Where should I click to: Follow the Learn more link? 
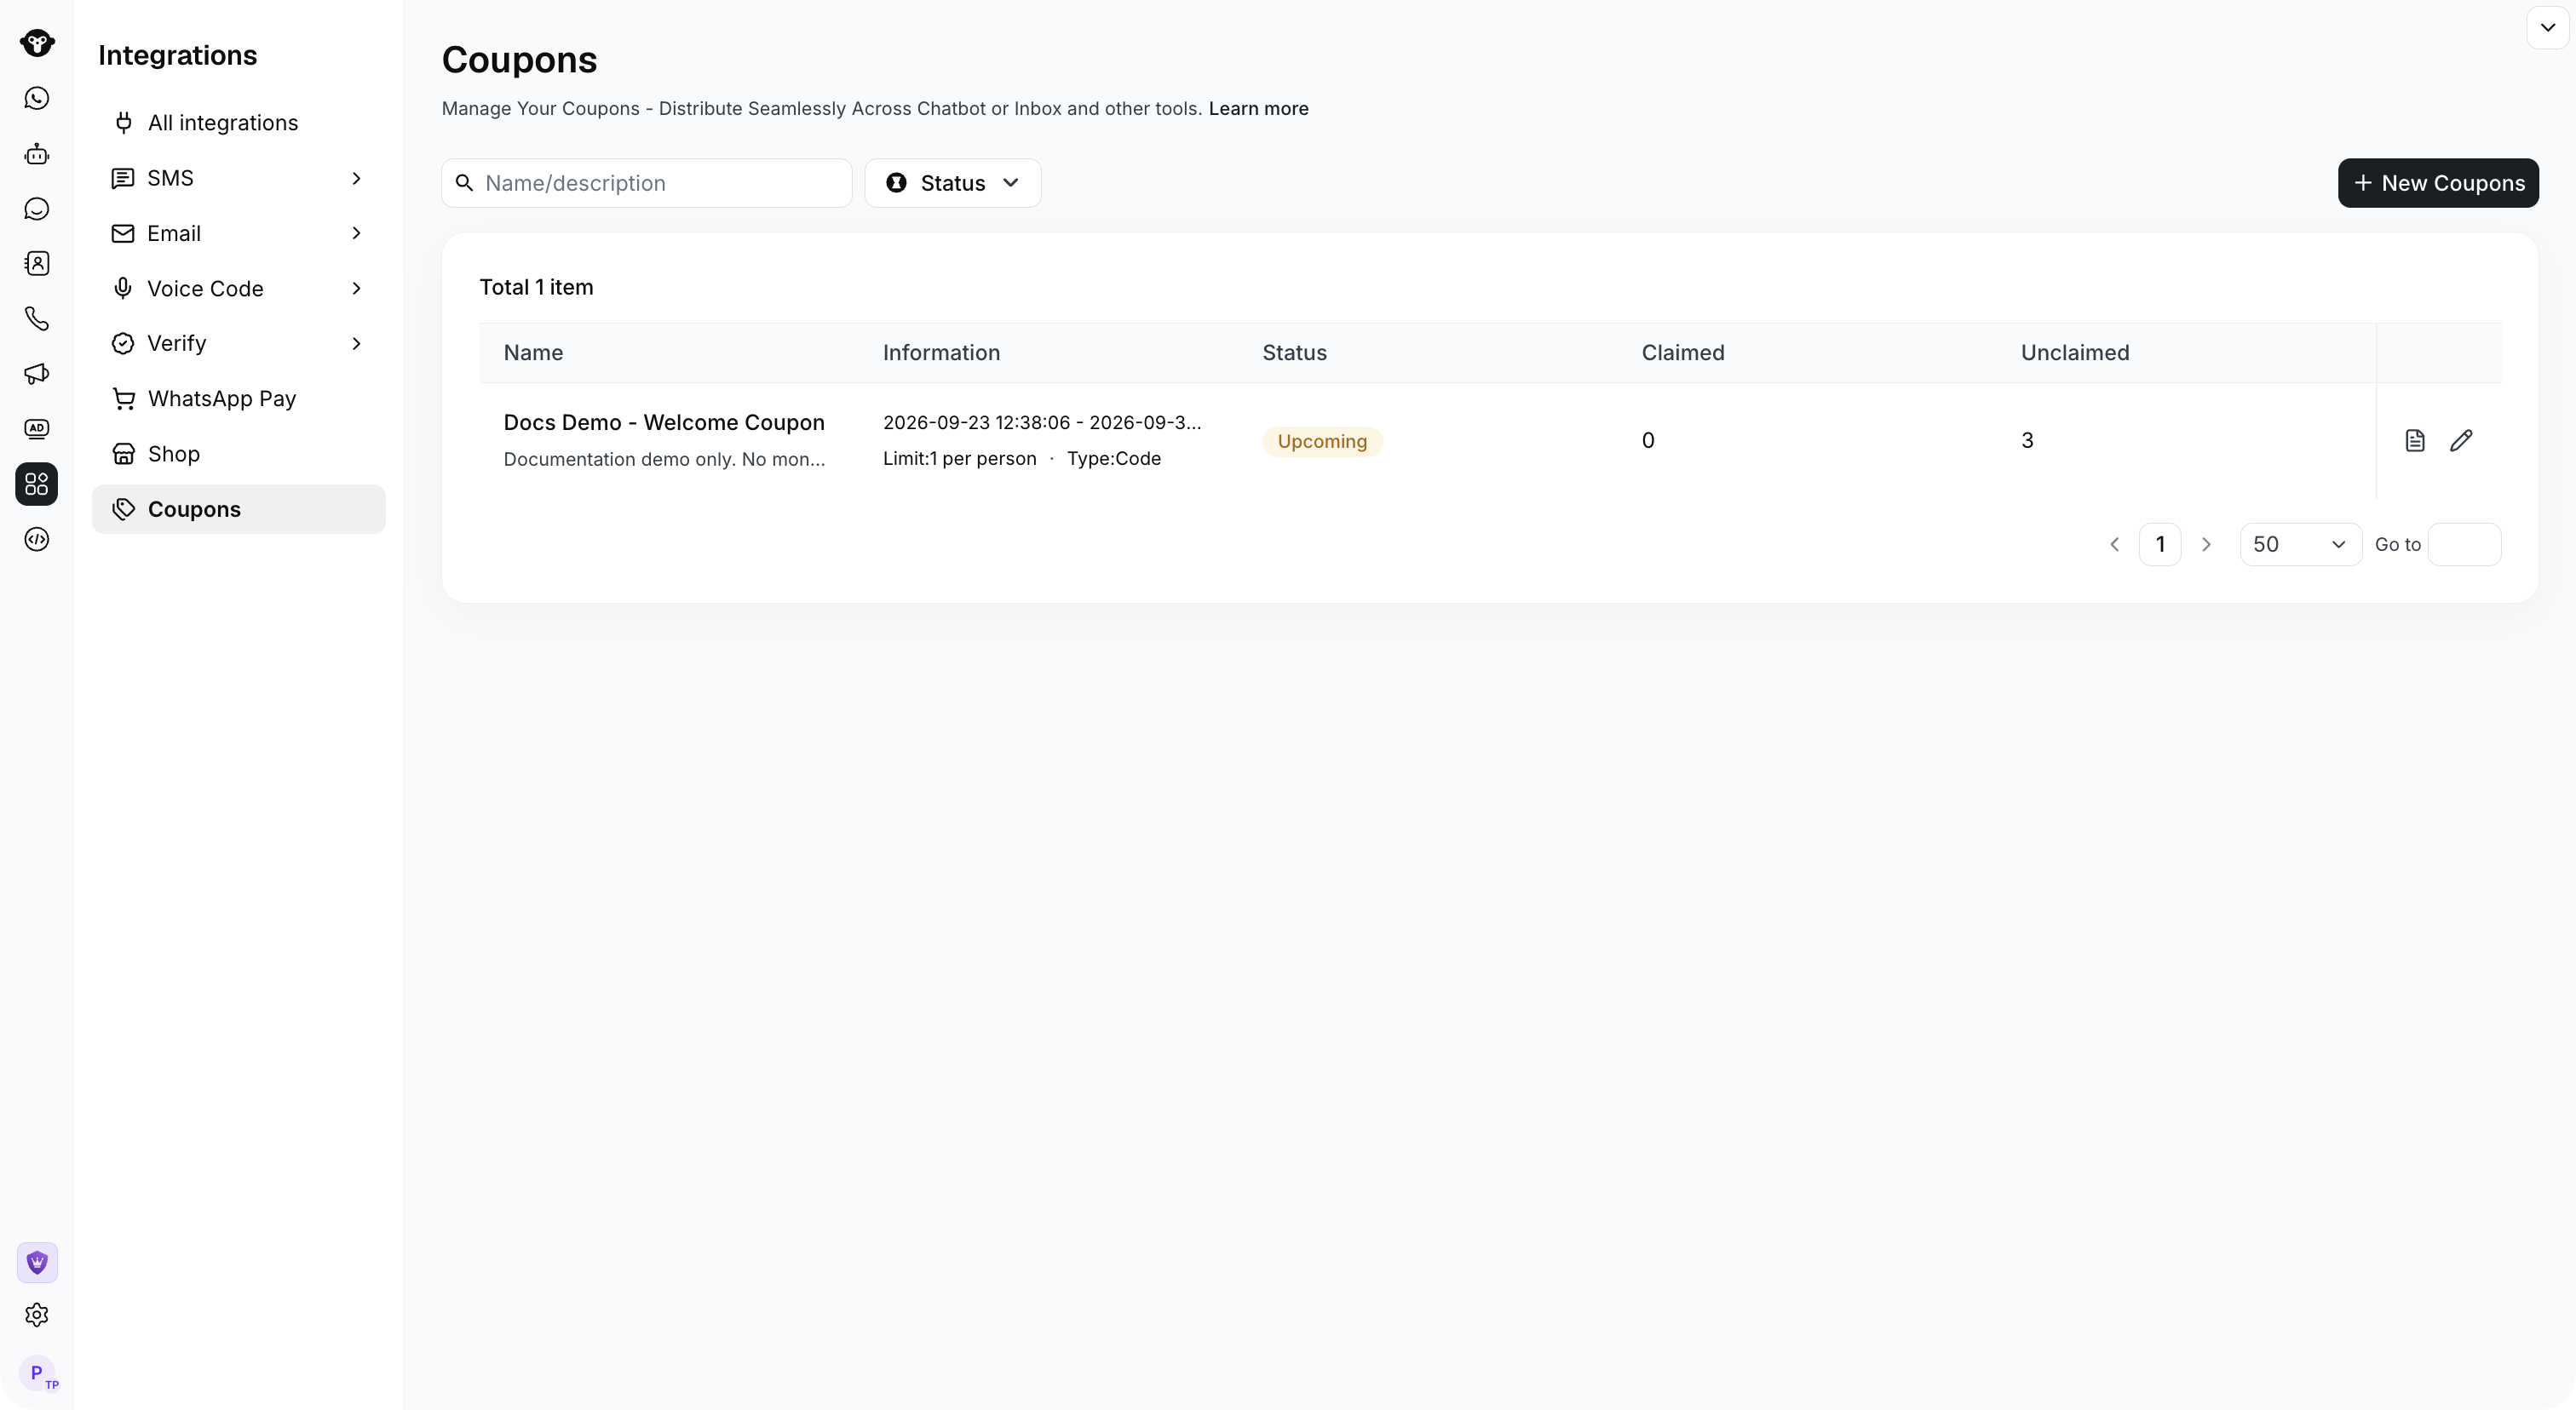pyautogui.click(x=1258, y=109)
